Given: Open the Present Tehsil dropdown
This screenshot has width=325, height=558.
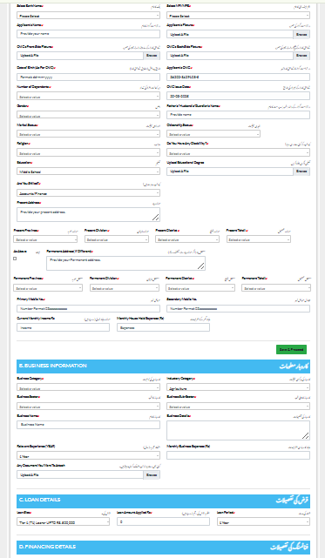Looking at the screenshot, I should 259,239.
